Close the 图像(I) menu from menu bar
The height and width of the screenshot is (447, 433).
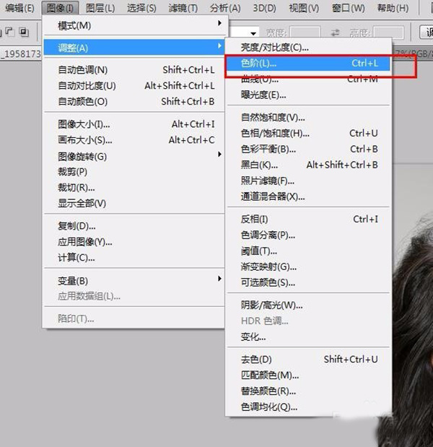60,8
